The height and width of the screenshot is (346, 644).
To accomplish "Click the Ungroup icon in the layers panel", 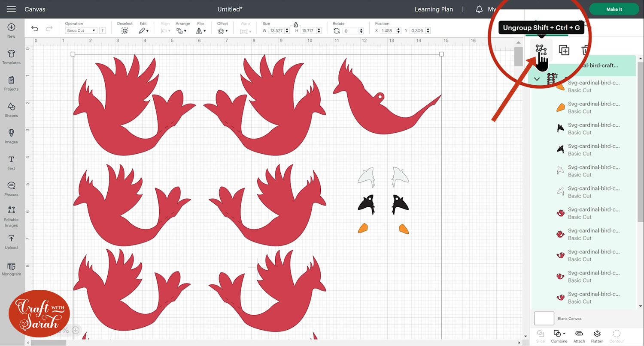I will (541, 50).
